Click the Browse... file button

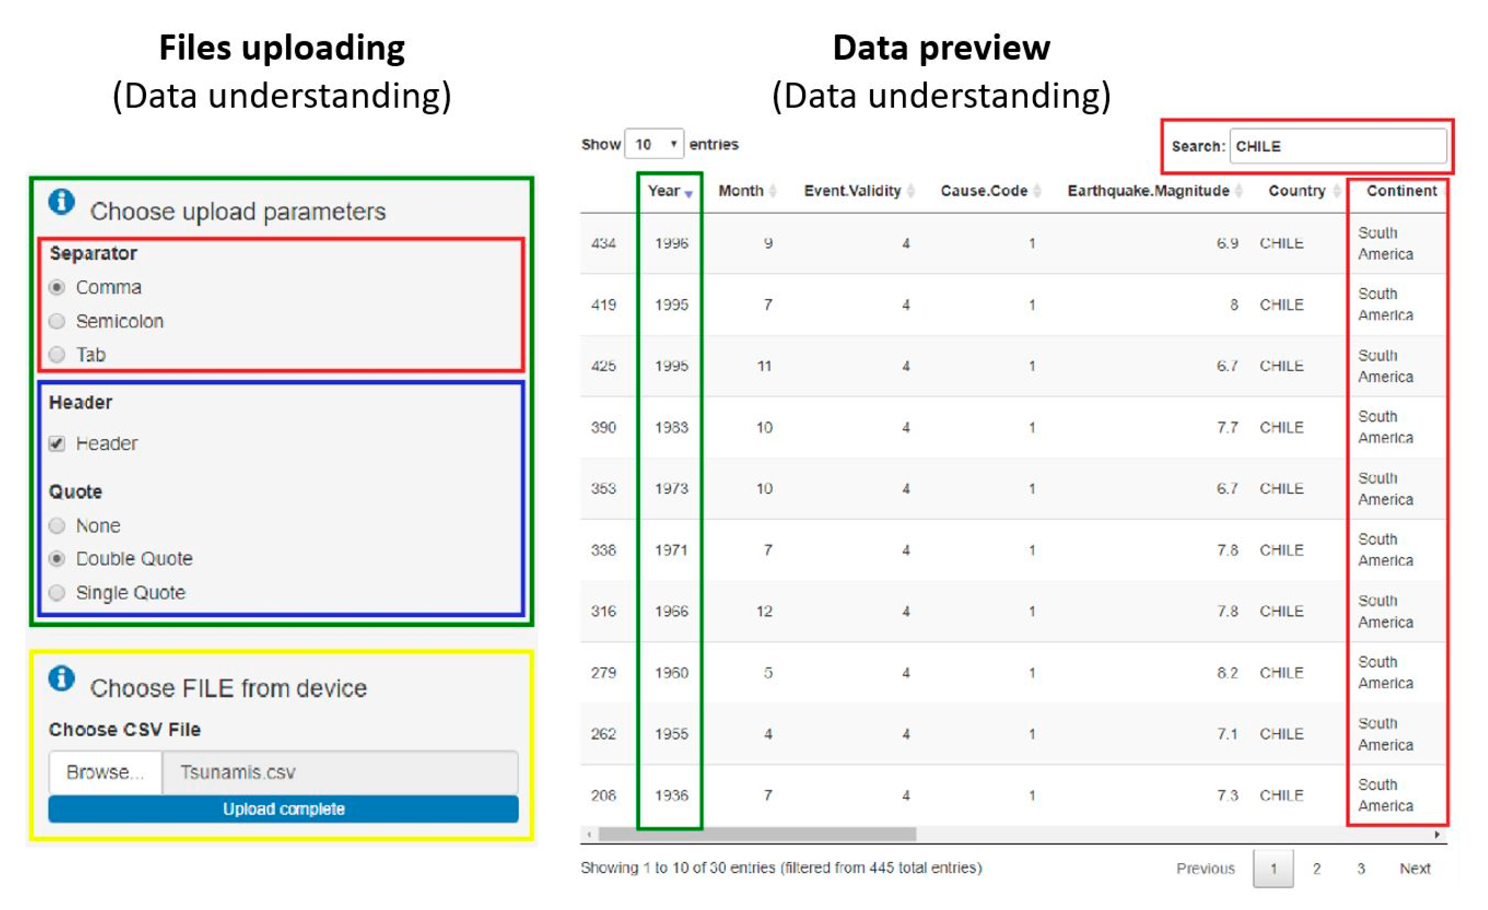click(105, 772)
